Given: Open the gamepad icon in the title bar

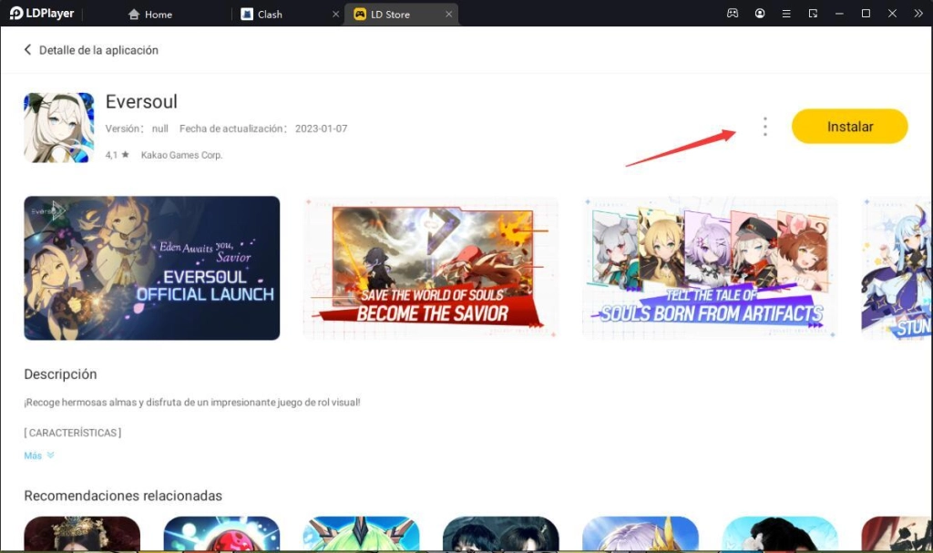Looking at the screenshot, I should coord(733,14).
